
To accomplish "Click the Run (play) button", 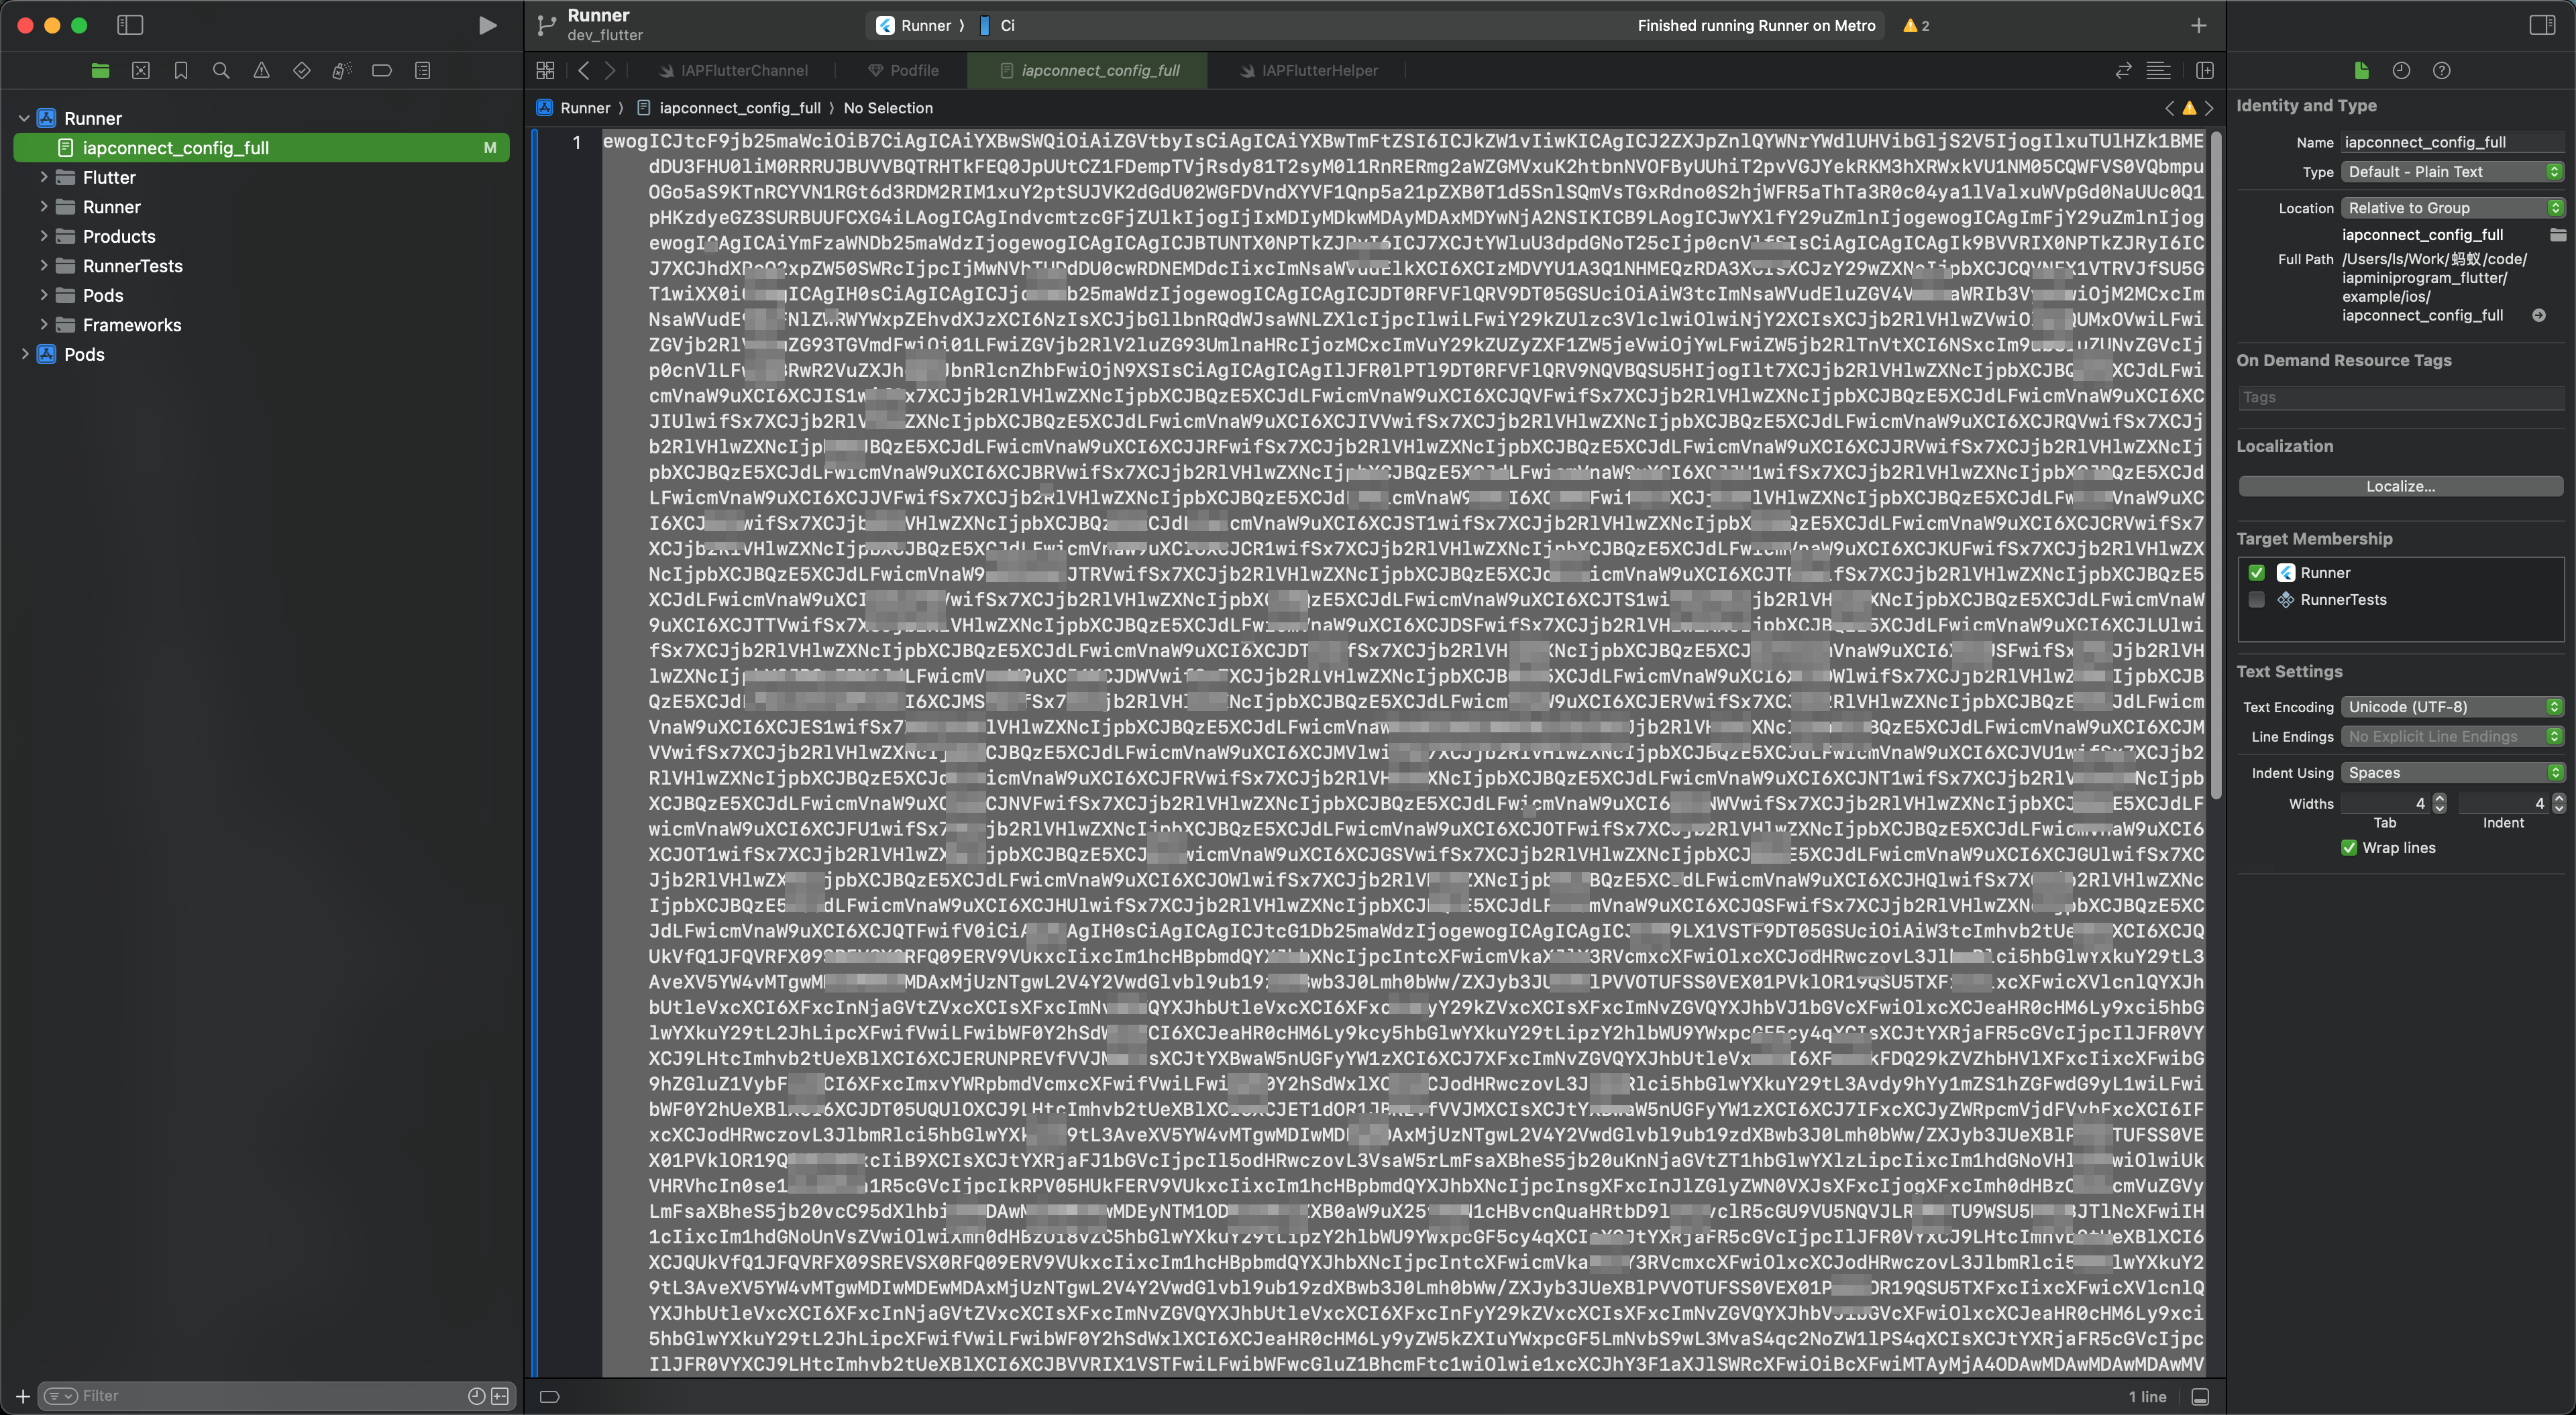I will [487, 25].
